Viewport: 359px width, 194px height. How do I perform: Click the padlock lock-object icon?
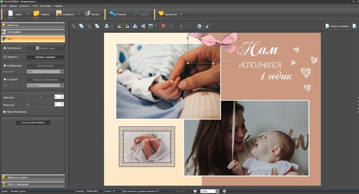coord(207,26)
